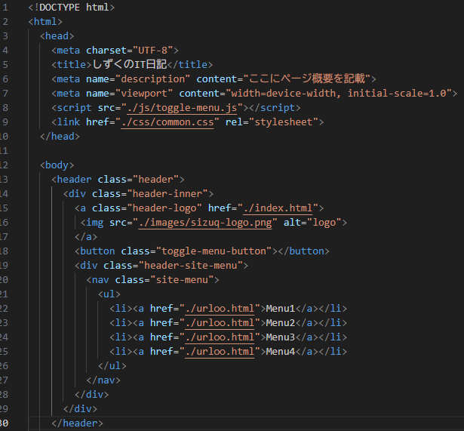Open the ./js/toggle-menu.js script link

coord(182,108)
